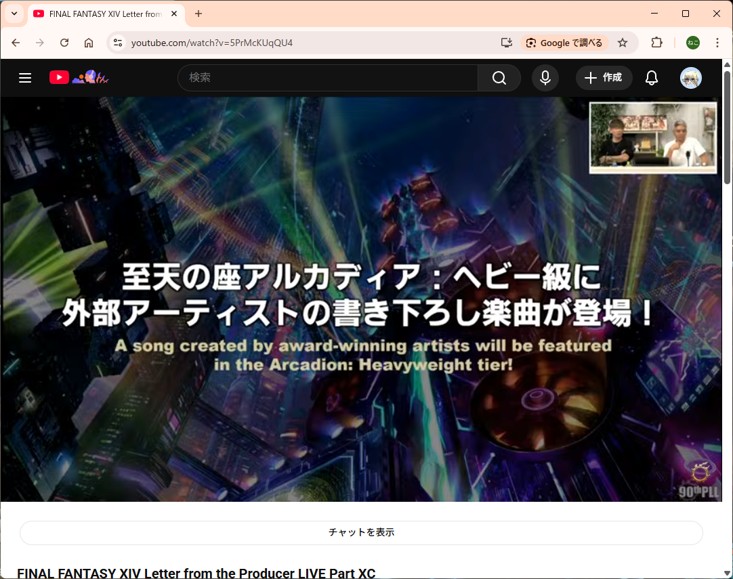This screenshot has width=733, height=579.
Task: Show chat with チャットを表示 button
Action: 361,533
